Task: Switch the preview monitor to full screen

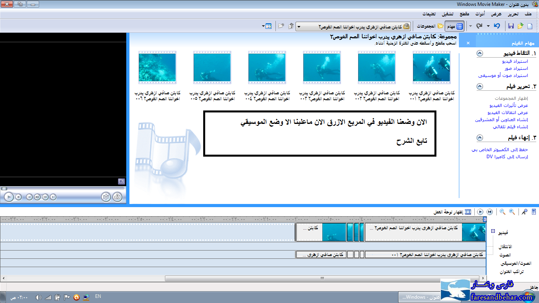Action: tap(122, 181)
